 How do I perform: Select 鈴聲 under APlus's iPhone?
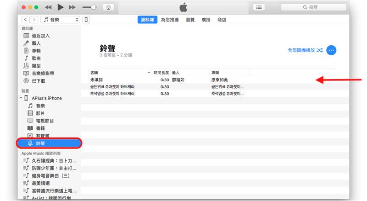coord(49,143)
